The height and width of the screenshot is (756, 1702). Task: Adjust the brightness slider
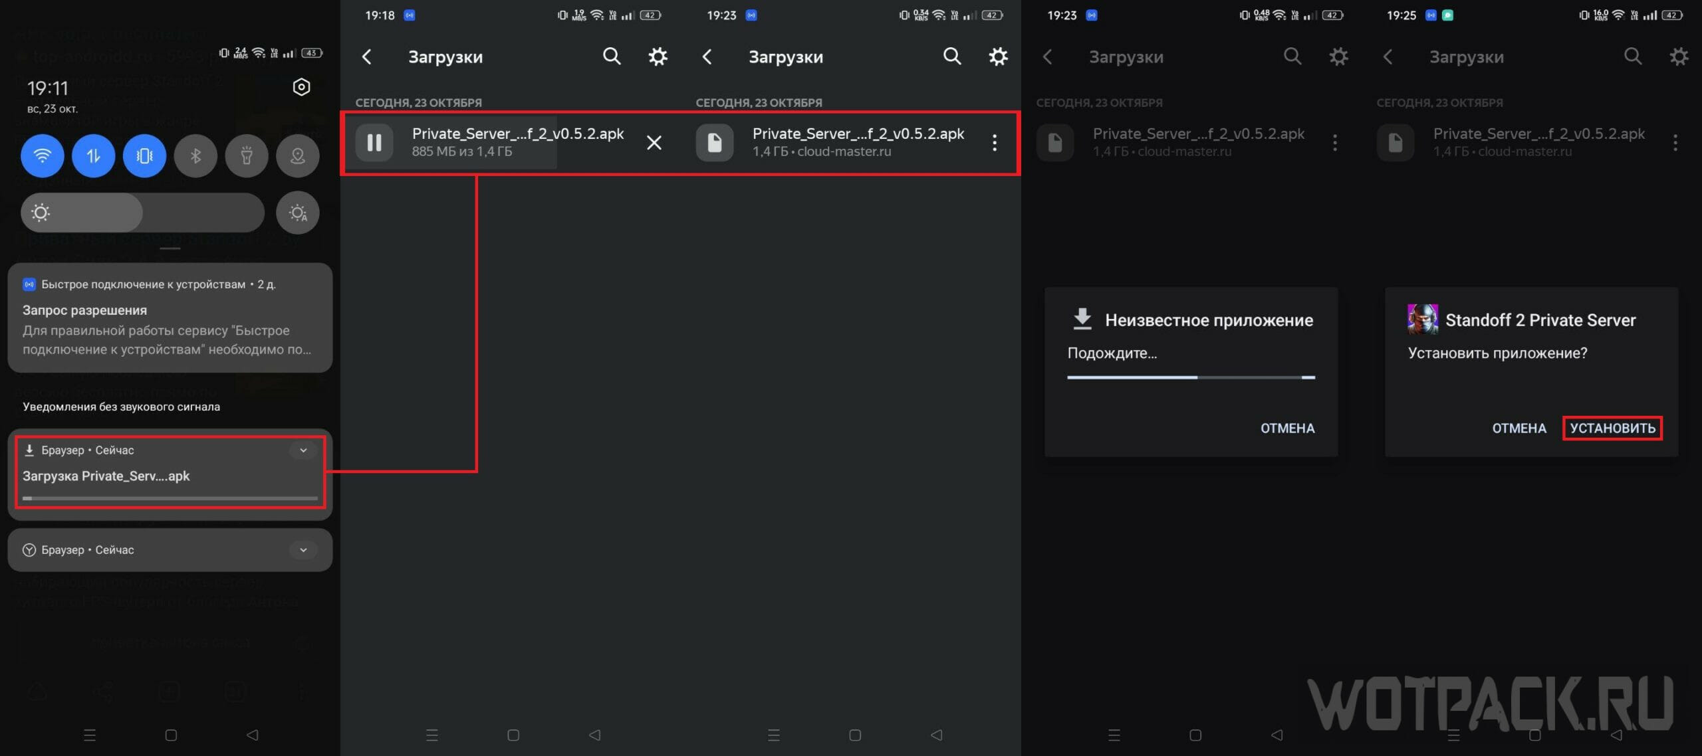pyautogui.click(x=142, y=213)
